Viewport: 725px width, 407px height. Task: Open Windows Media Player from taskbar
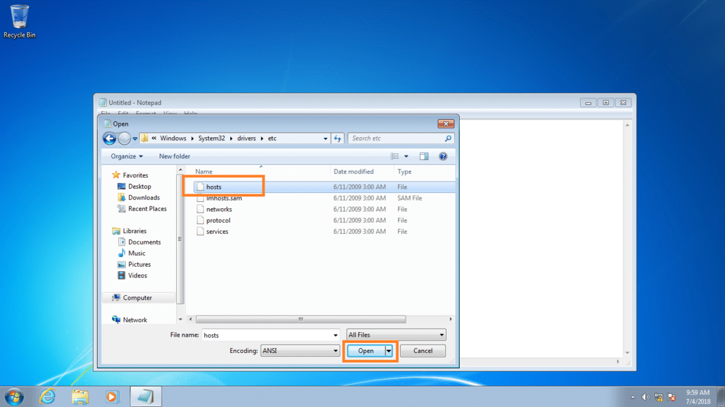click(112, 397)
